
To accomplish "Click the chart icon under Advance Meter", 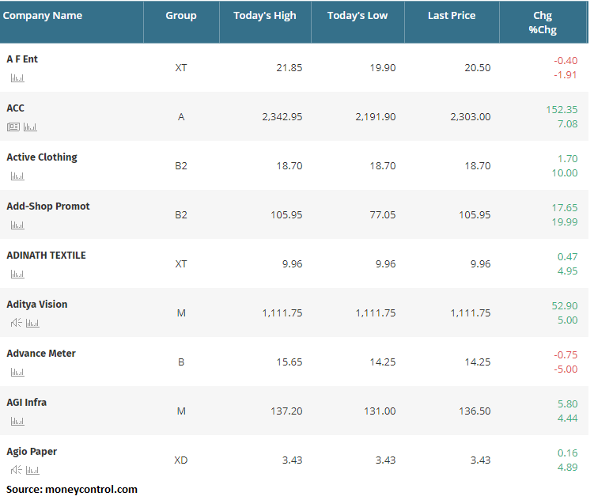I will 17,372.
